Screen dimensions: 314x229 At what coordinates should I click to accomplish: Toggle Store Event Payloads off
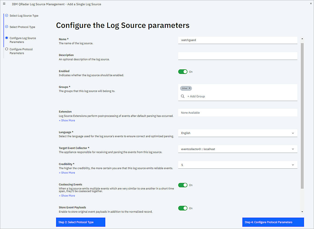point(183,208)
